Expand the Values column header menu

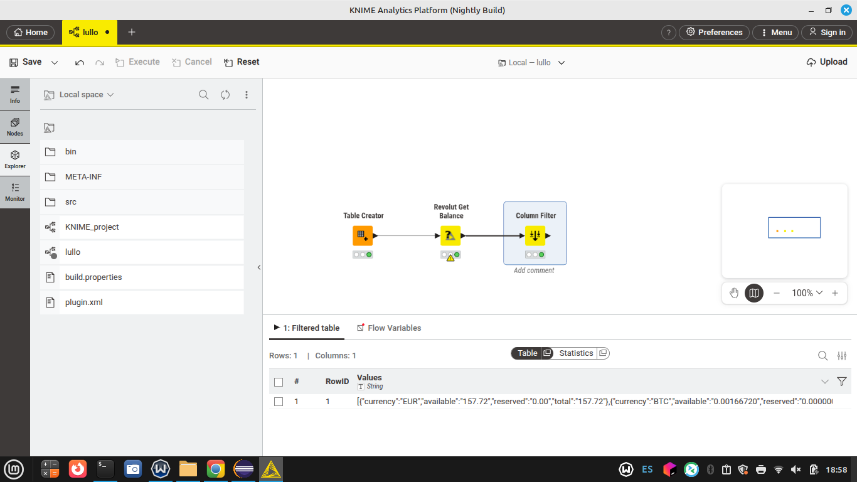[825, 382]
